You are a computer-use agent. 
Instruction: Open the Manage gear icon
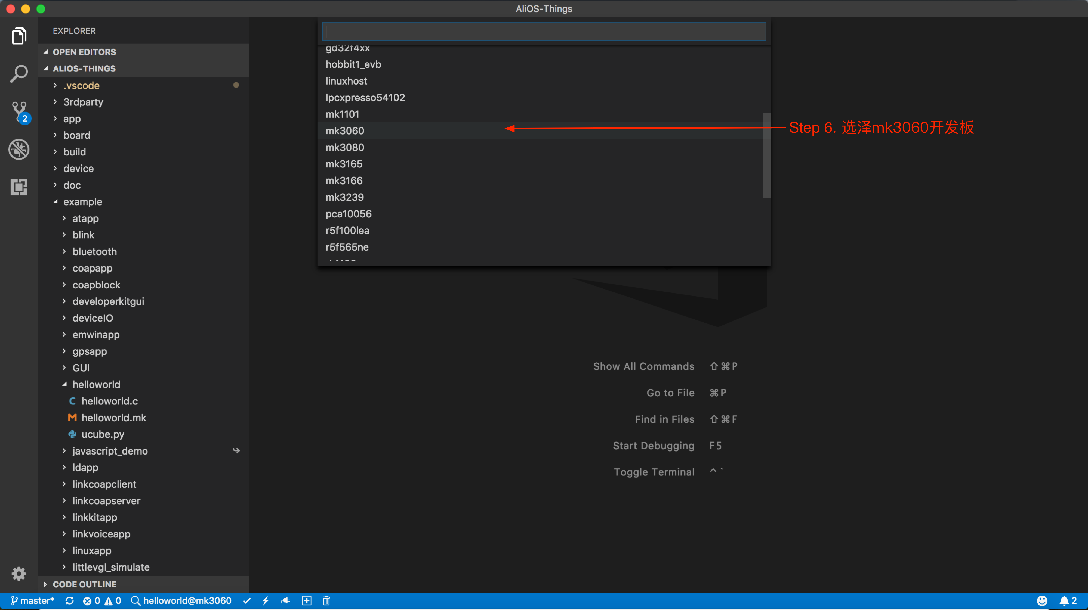19,574
